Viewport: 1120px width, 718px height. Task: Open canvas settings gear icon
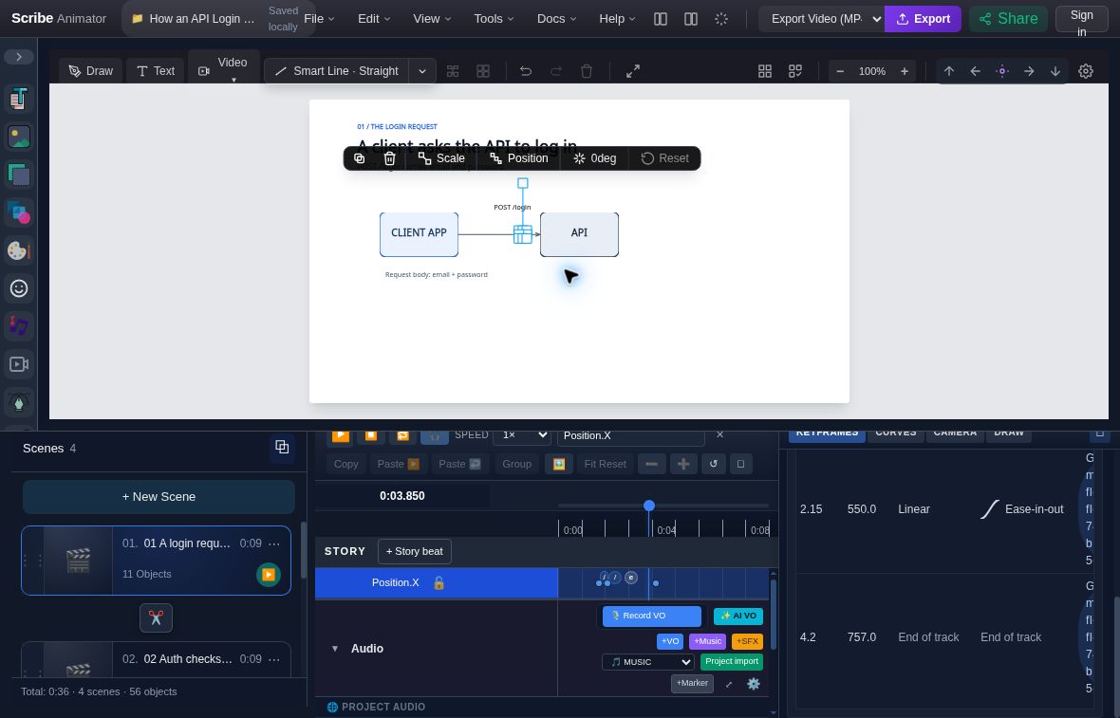1086,70
